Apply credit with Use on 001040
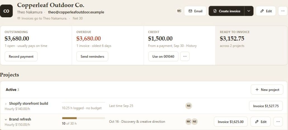 pyautogui.click(x=163, y=56)
